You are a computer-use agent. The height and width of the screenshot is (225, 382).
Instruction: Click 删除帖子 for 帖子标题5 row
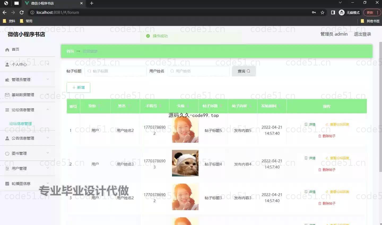tap(327, 136)
